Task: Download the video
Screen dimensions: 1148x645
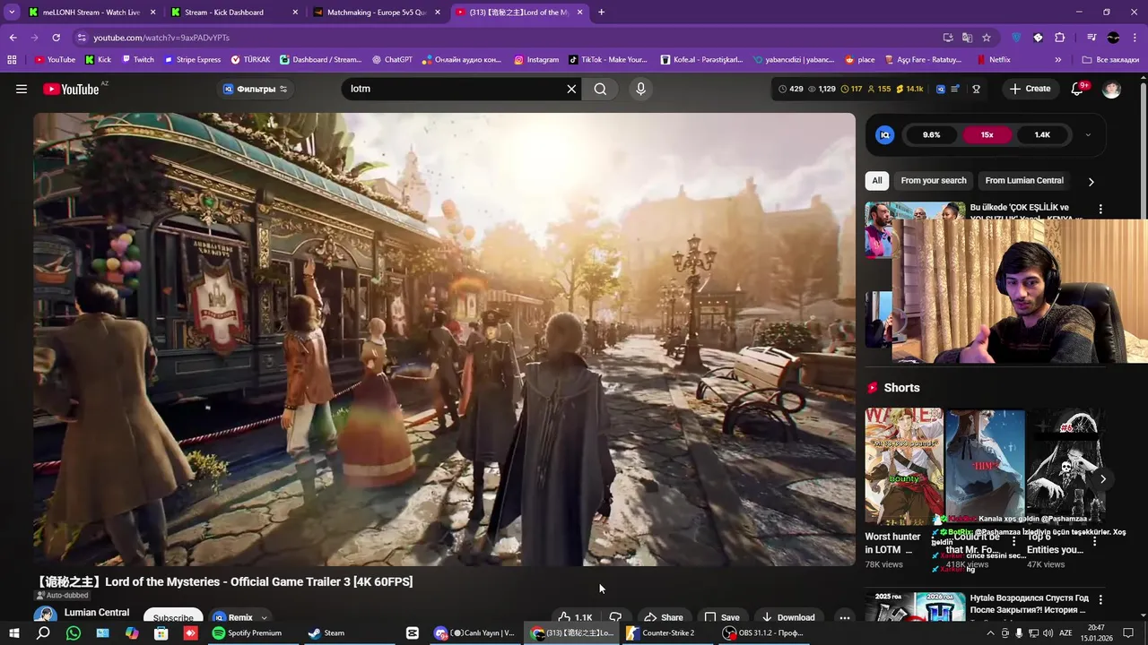Action: (x=787, y=617)
